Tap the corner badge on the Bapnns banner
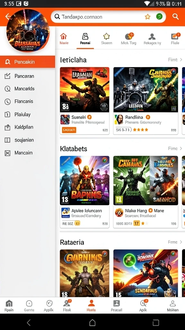 point(104,160)
